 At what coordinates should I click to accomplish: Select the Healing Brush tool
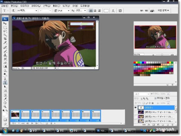[5, 47]
